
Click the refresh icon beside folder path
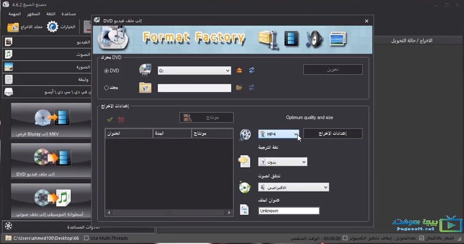tap(251, 88)
